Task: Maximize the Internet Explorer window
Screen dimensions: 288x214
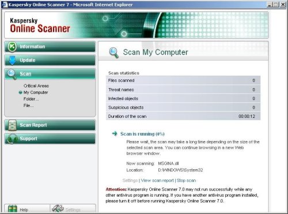Action: tap(276, 5)
